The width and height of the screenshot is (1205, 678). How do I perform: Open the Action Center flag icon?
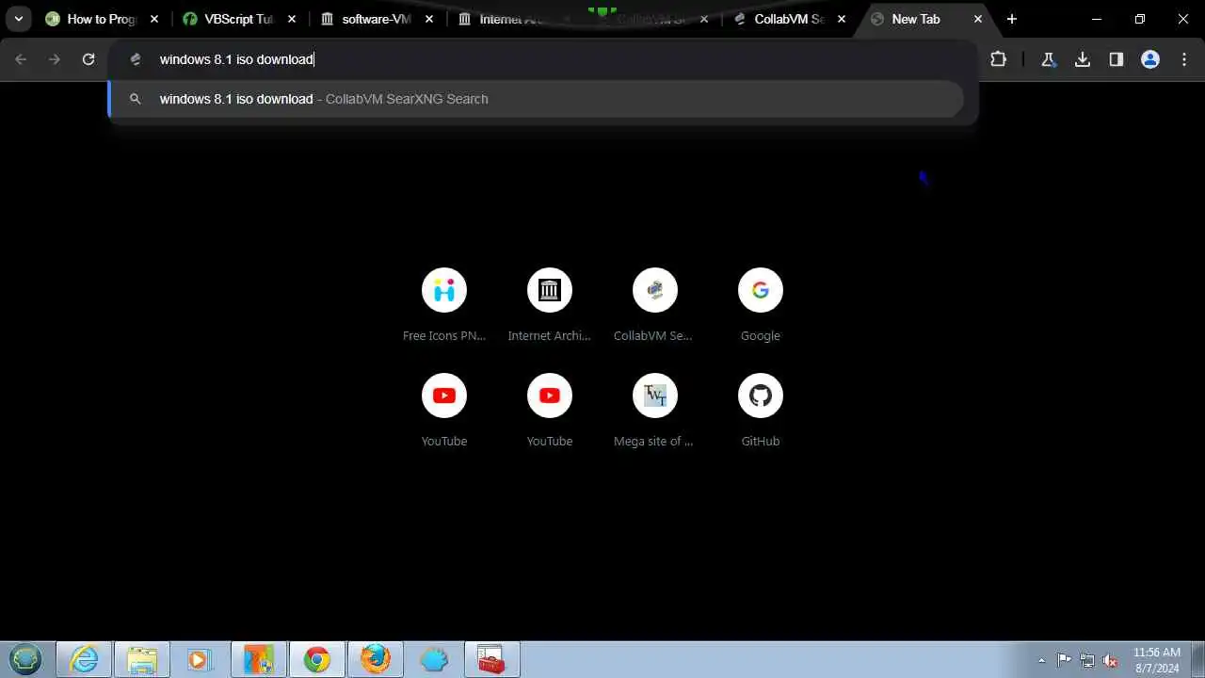1064,660
